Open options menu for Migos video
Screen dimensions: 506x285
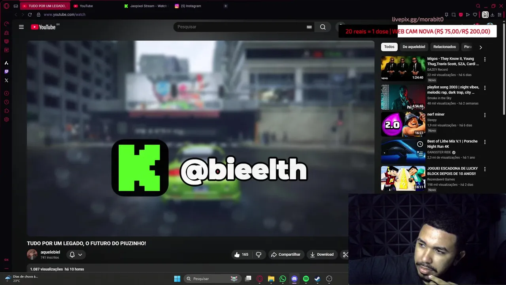485,59
